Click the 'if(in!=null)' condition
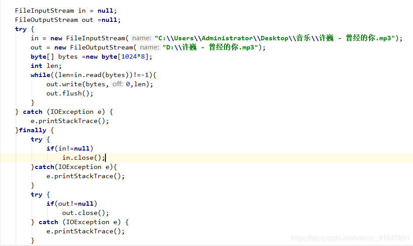This screenshot has width=413, height=246. 70,149
